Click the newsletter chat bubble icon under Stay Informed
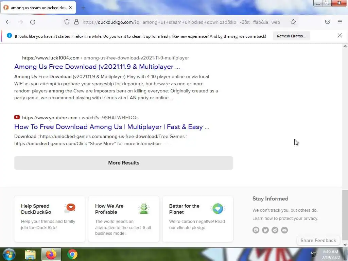Viewport: 348px width, 261px height. (x=256, y=230)
